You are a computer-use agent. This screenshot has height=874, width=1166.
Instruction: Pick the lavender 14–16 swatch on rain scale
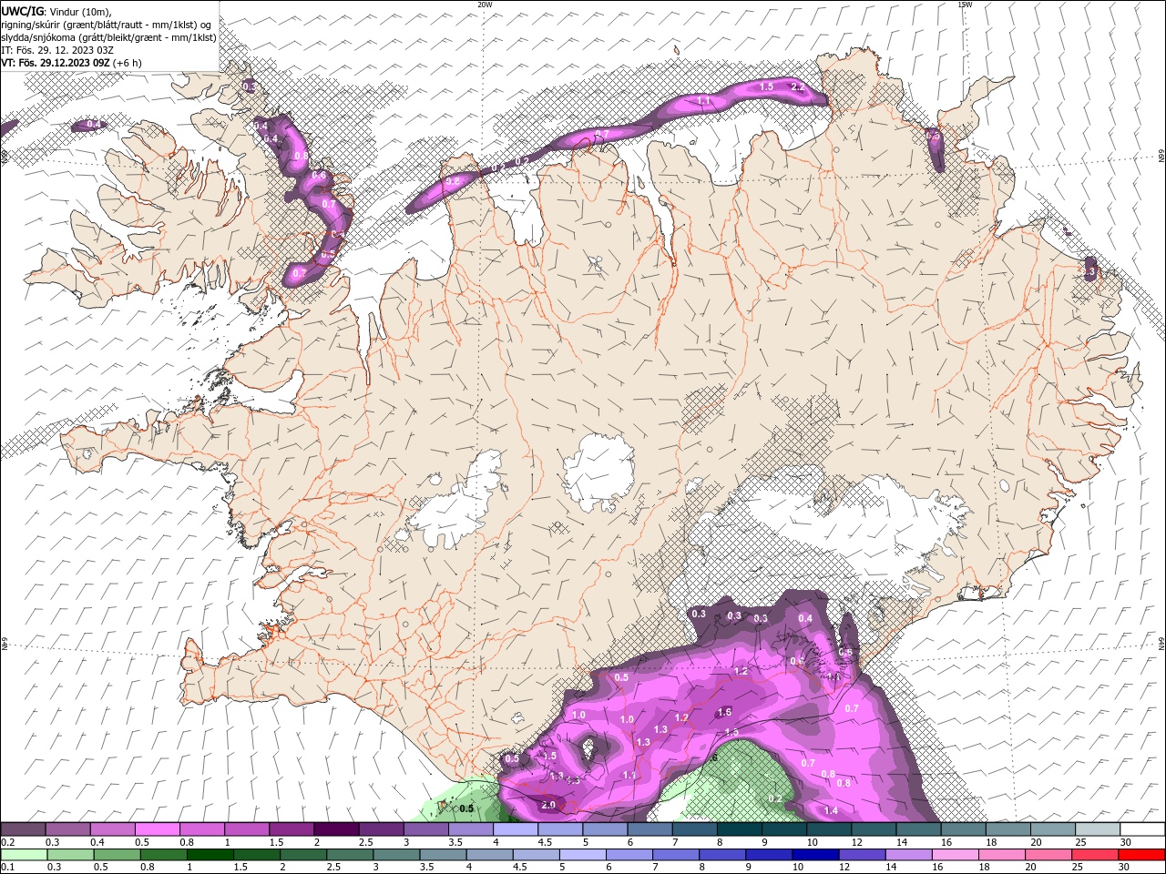(908, 855)
